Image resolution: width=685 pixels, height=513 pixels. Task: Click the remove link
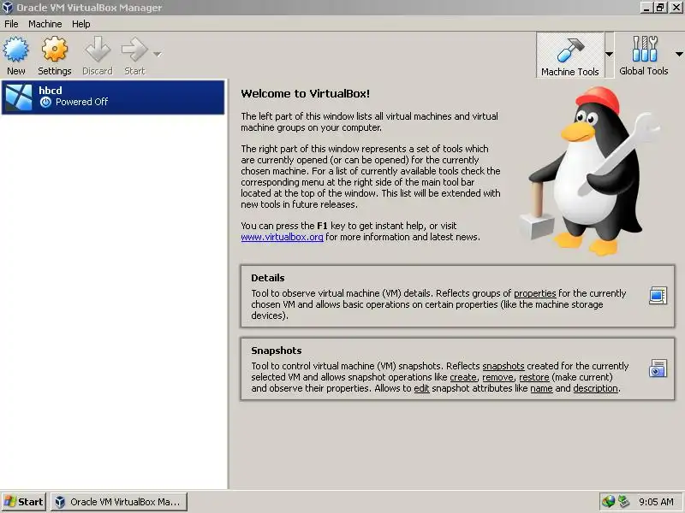497,377
